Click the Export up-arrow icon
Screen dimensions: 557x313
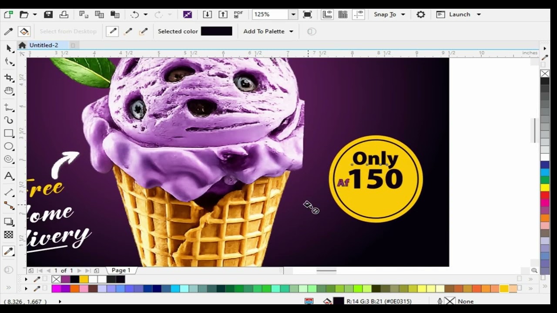pyautogui.click(x=223, y=14)
